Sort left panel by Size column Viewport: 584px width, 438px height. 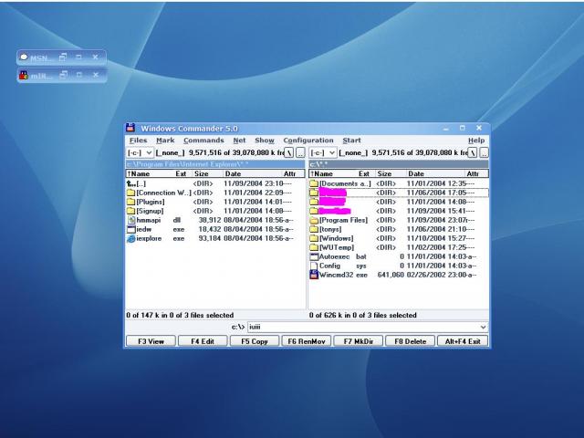pyautogui.click(x=207, y=173)
